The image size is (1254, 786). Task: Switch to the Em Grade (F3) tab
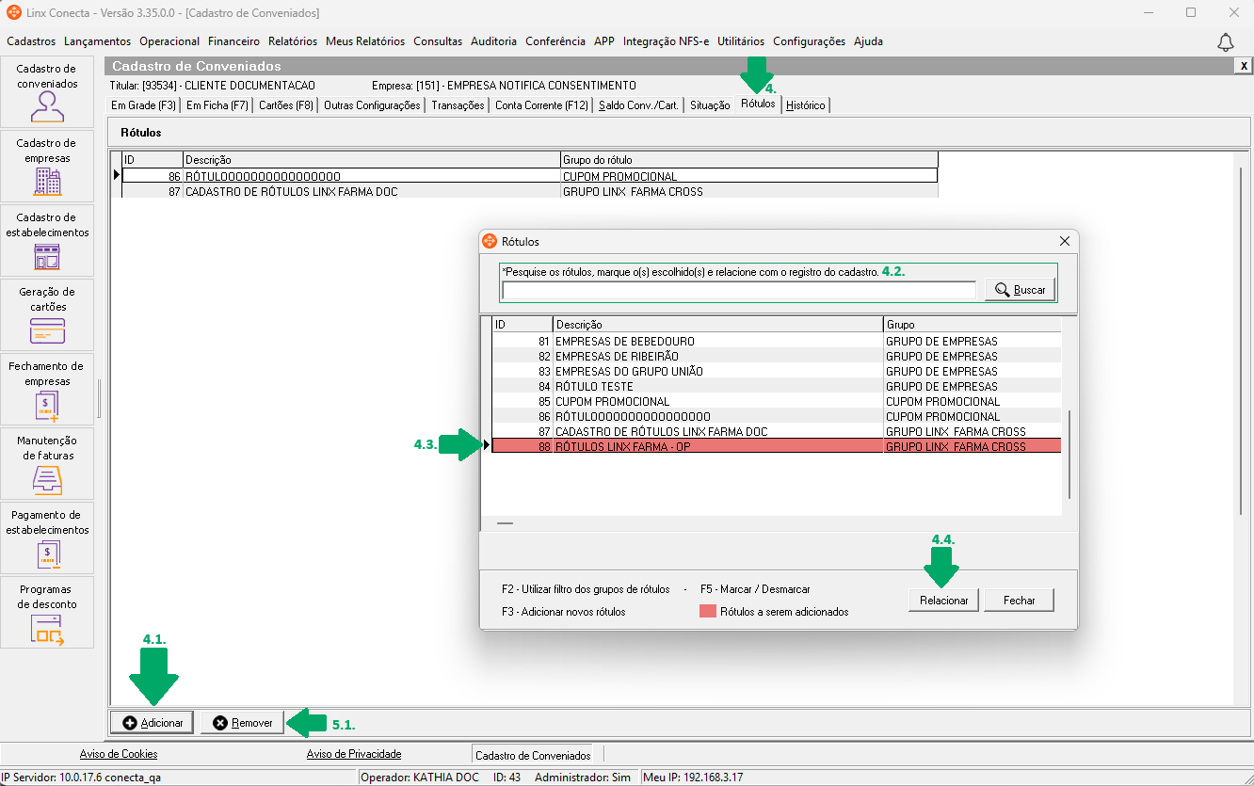[x=144, y=105]
